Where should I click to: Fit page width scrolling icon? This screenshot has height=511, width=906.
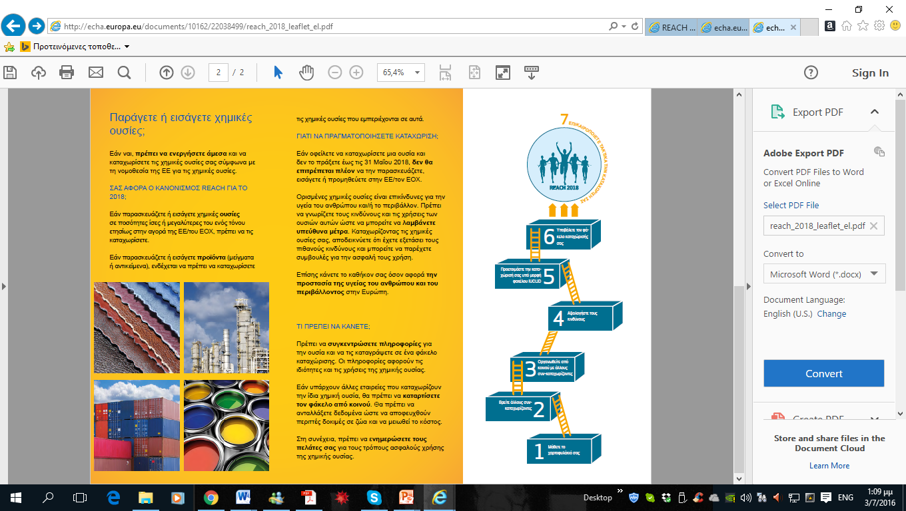click(x=446, y=73)
